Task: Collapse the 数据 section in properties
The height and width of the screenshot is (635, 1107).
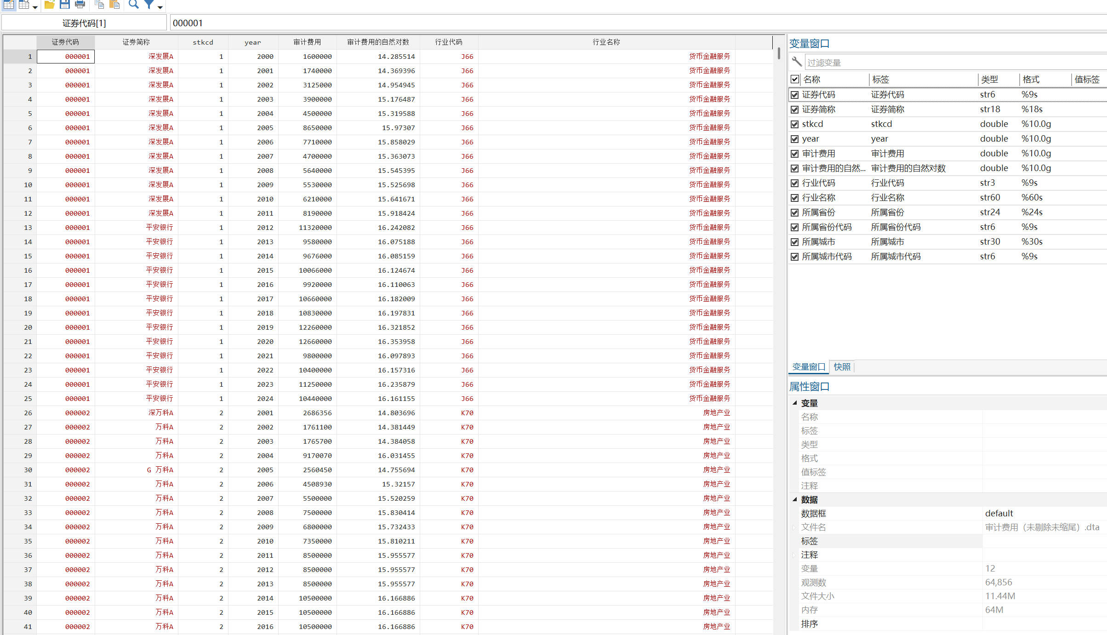Action: click(x=794, y=499)
